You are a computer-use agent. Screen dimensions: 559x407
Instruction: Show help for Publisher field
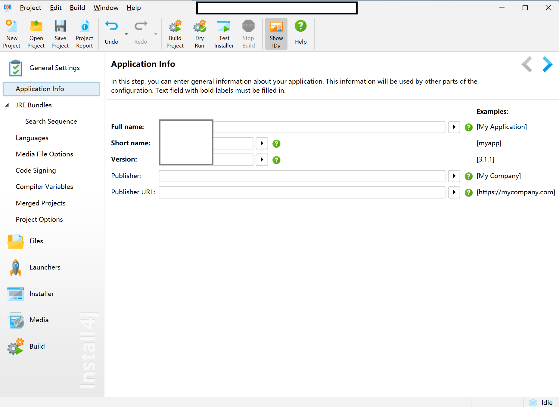pos(469,177)
